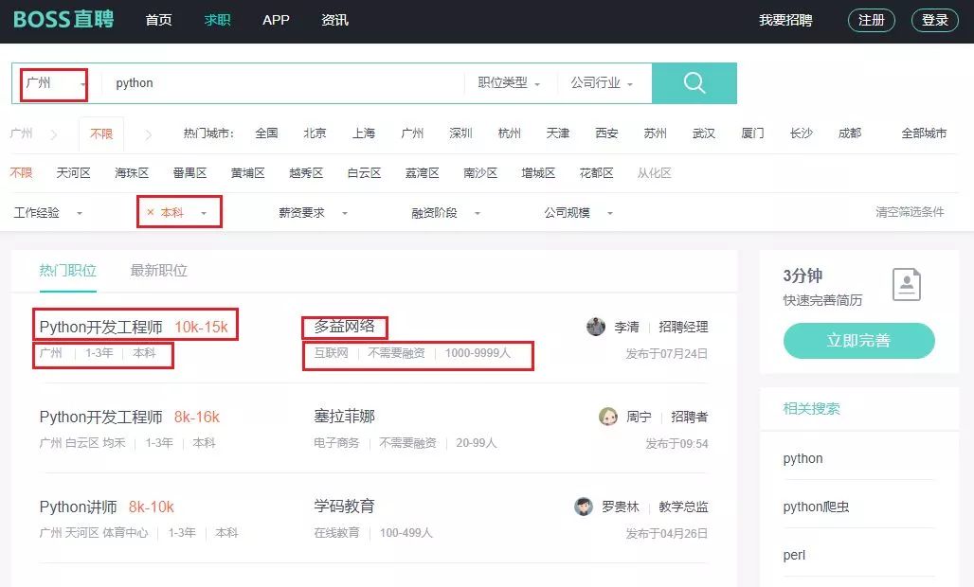
Task: Select the 不限 district option
Action: click(x=21, y=173)
